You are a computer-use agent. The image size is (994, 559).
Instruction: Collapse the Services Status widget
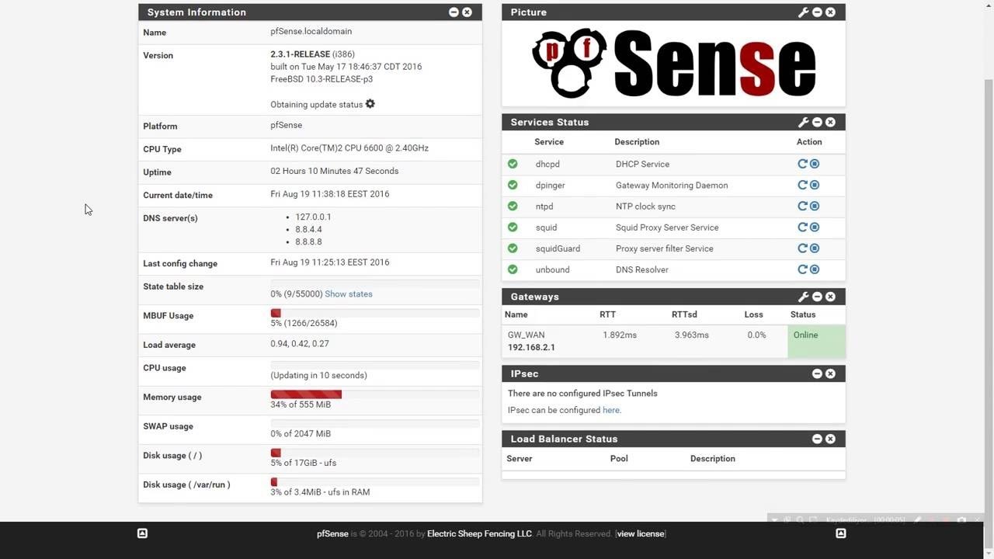coord(817,122)
